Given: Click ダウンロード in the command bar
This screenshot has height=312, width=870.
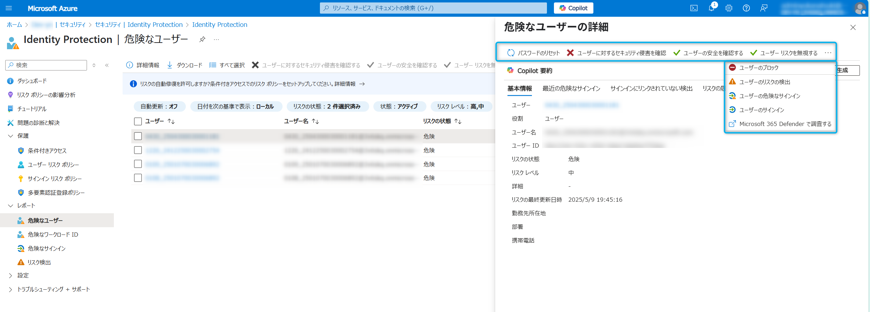Looking at the screenshot, I should (x=184, y=65).
